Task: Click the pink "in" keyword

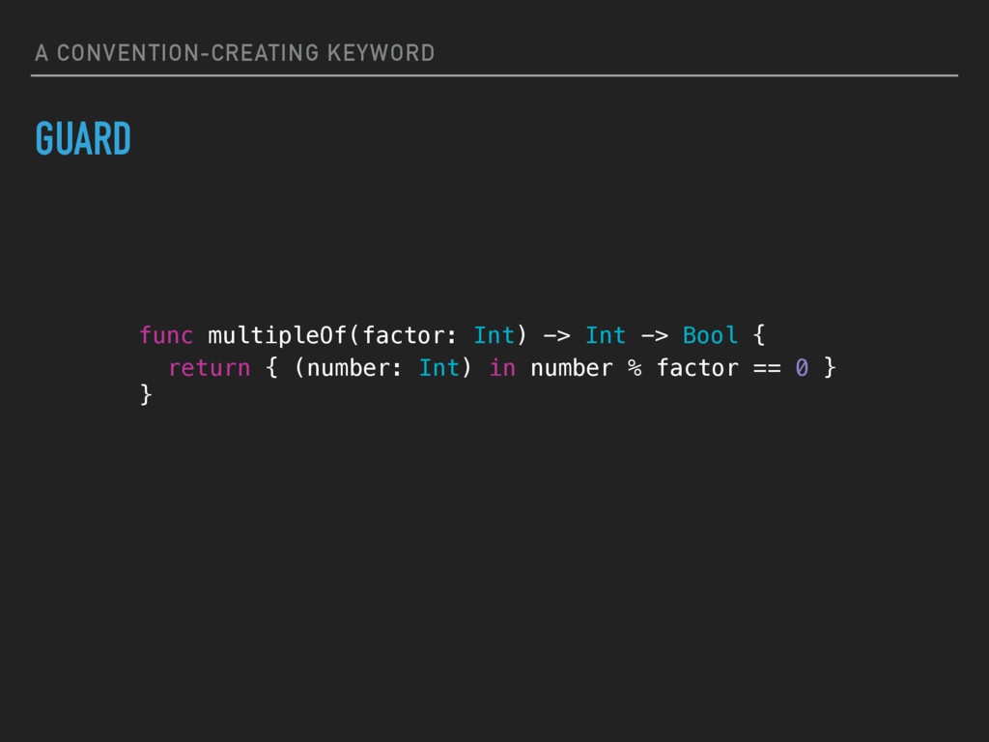Action: point(501,368)
